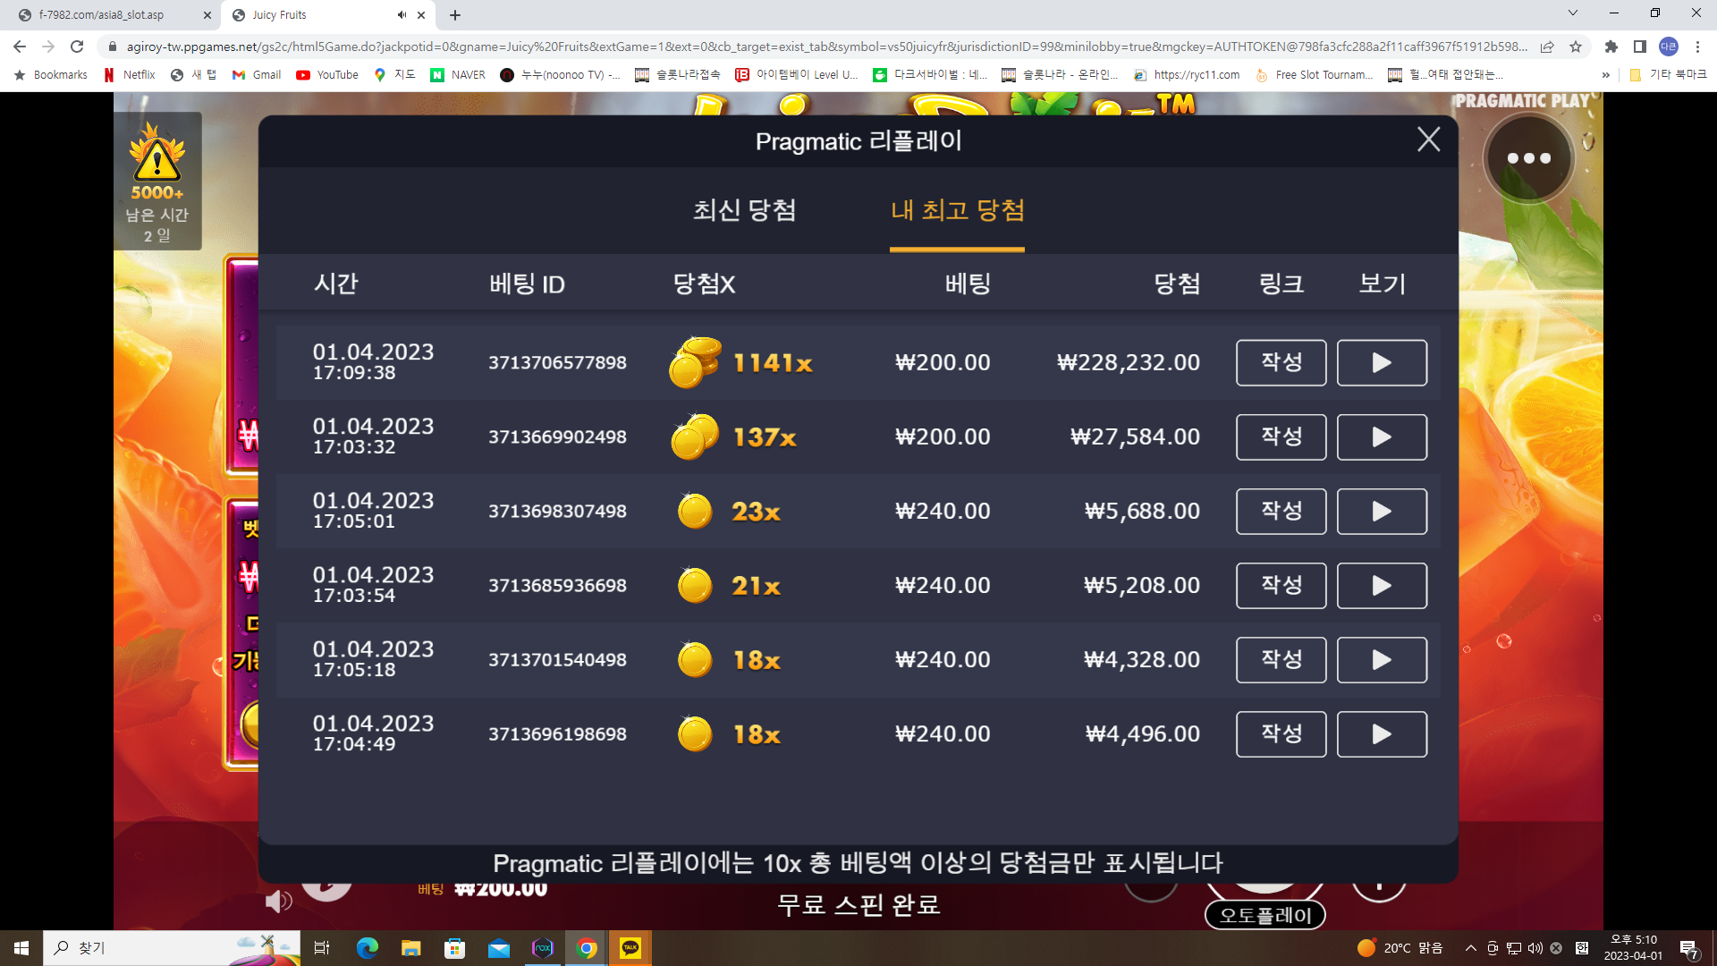Open the three-dots game menu
Image resolution: width=1717 pixels, height=966 pixels.
pyautogui.click(x=1528, y=158)
